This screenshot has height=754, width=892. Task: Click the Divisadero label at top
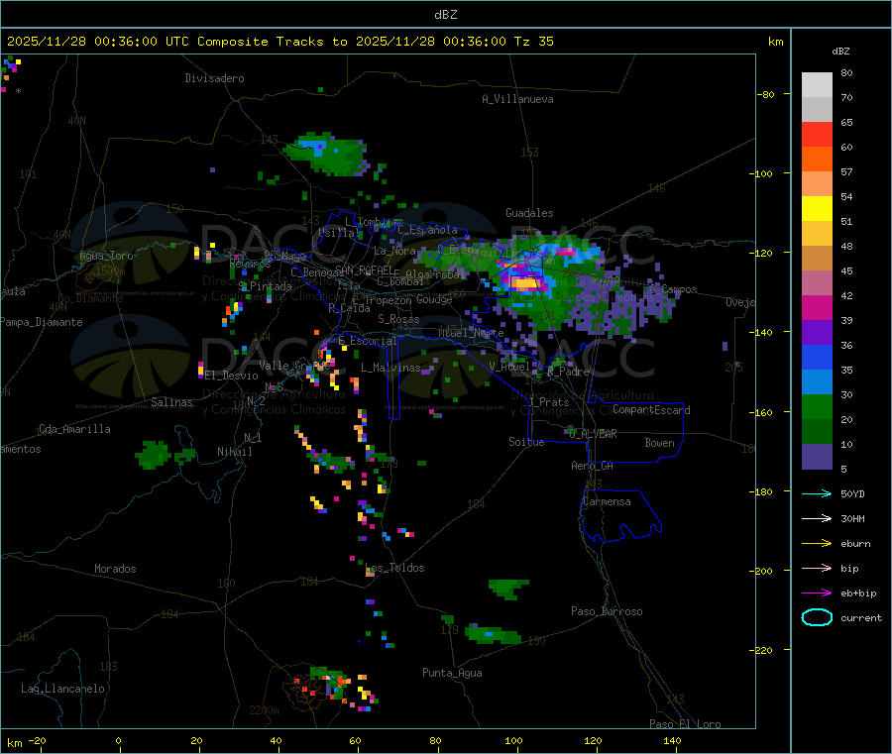[214, 78]
